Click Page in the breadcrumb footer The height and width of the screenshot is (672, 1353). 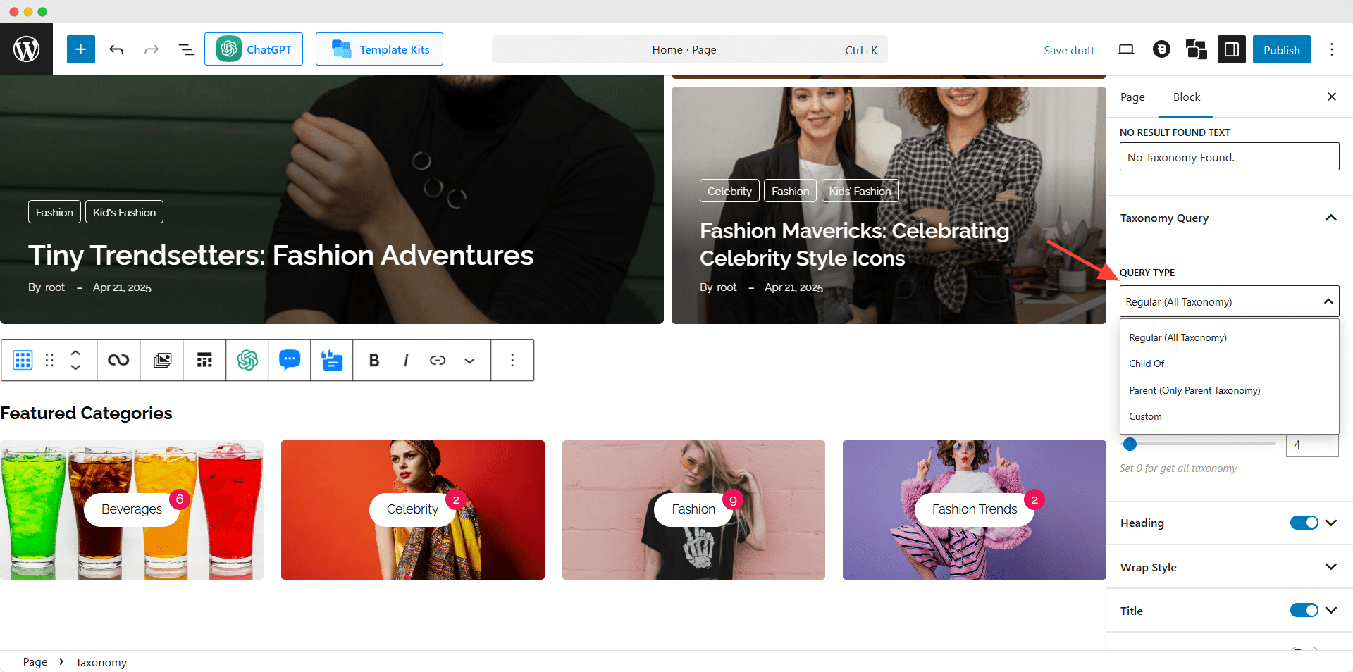click(35, 662)
